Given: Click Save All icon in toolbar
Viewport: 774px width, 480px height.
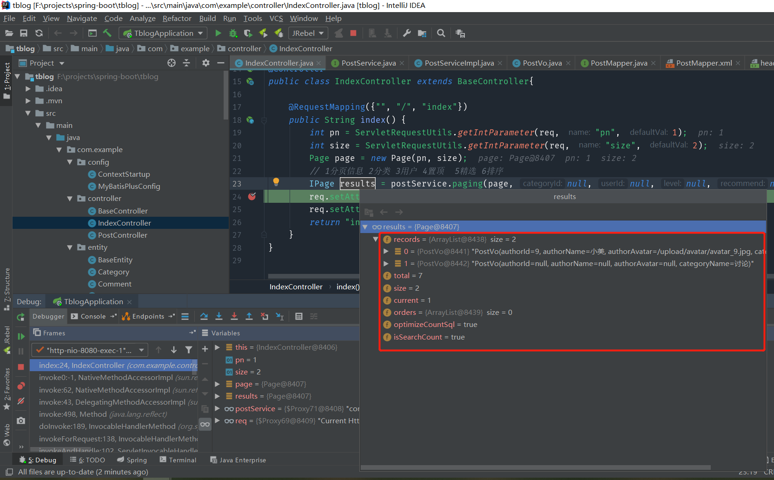Looking at the screenshot, I should [x=24, y=33].
